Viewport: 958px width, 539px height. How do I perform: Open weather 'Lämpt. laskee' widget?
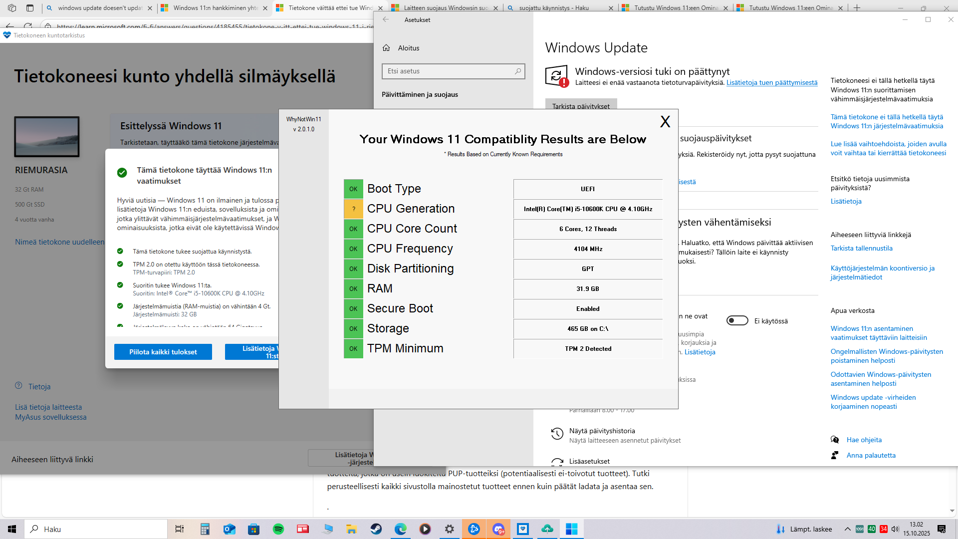pos(803,529)
